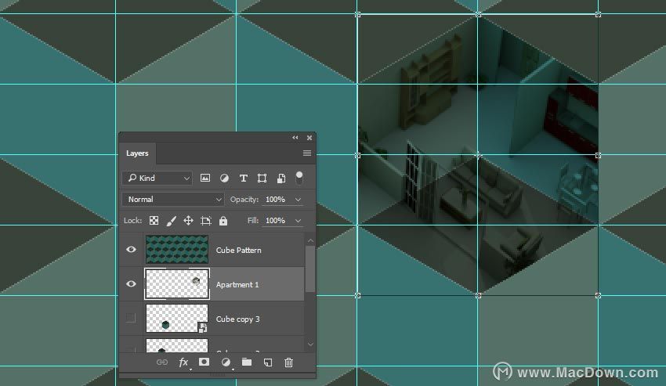Screen dimensions: 666x386
Task: Filter layers by shape layer icon
Action: (262, 179)
